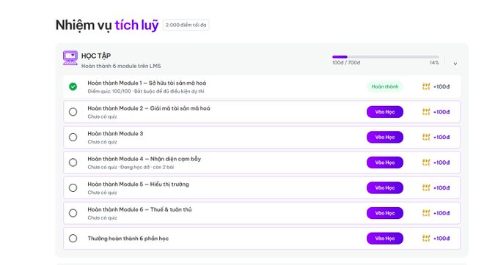
Task: Select the radio circle for Module 5
Action: (x=73, y=188)
